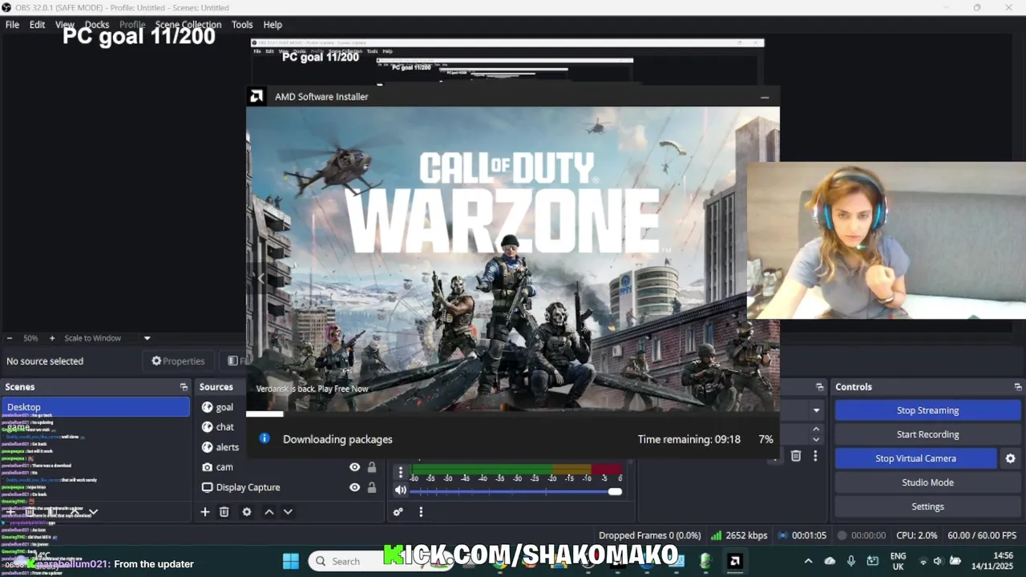The height and width of the screenshot is (577, 1026).
Task: Click the Time remaining: 09:18 text
Action: [x=689, y=439]
